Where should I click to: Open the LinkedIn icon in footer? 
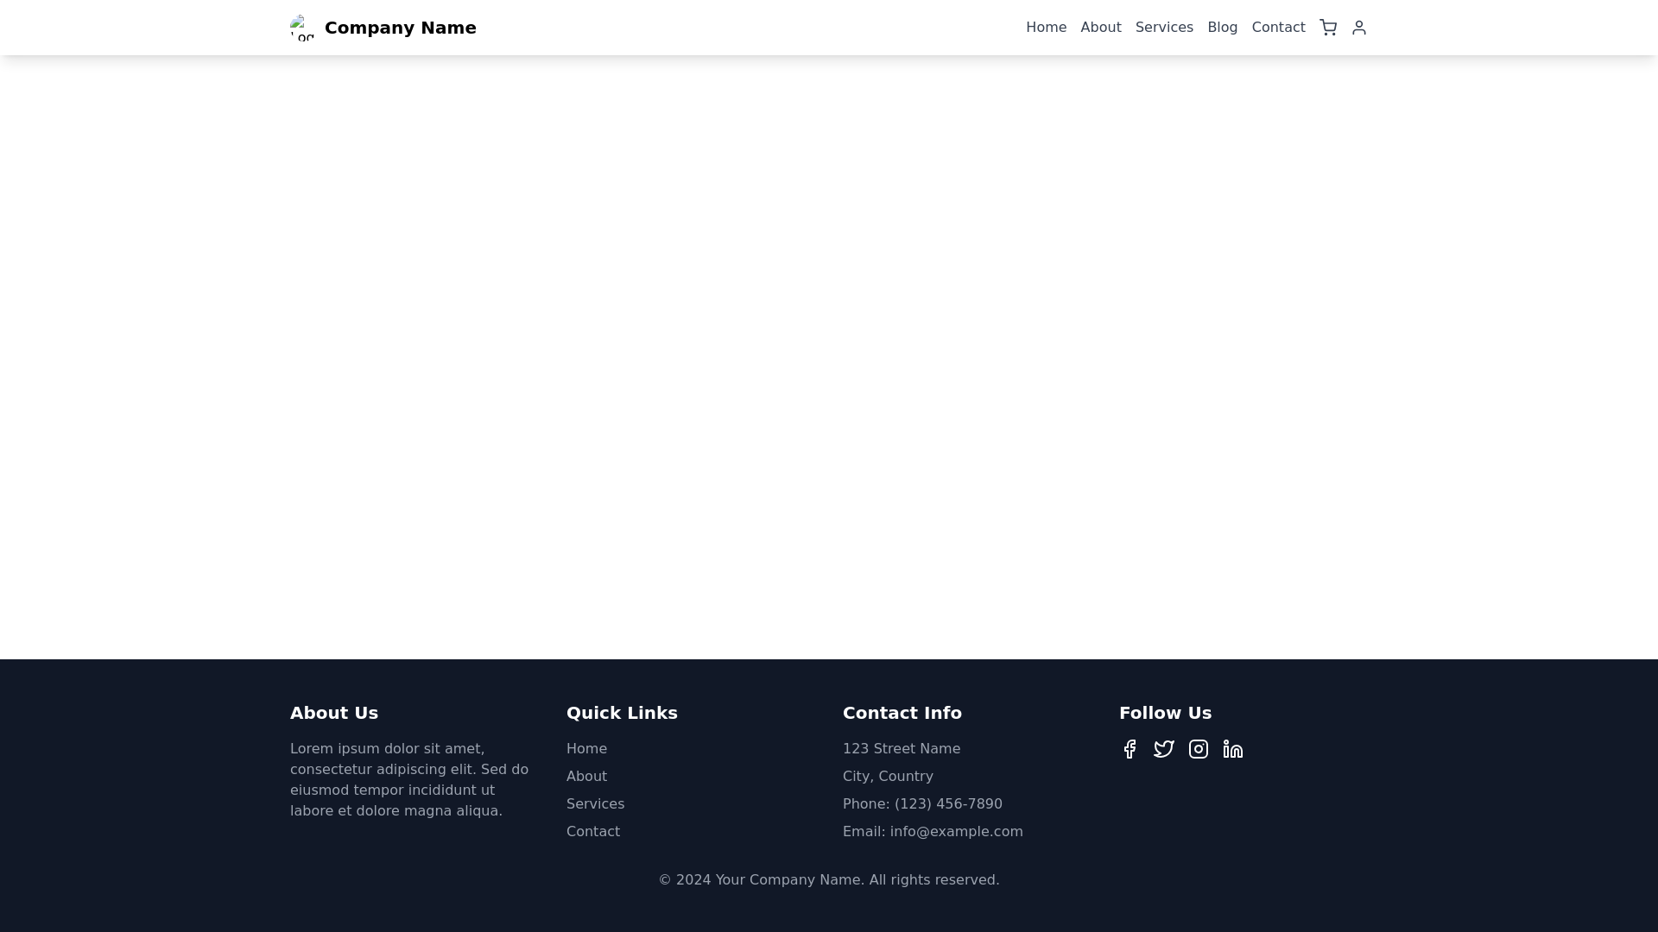click(1233, 748)
